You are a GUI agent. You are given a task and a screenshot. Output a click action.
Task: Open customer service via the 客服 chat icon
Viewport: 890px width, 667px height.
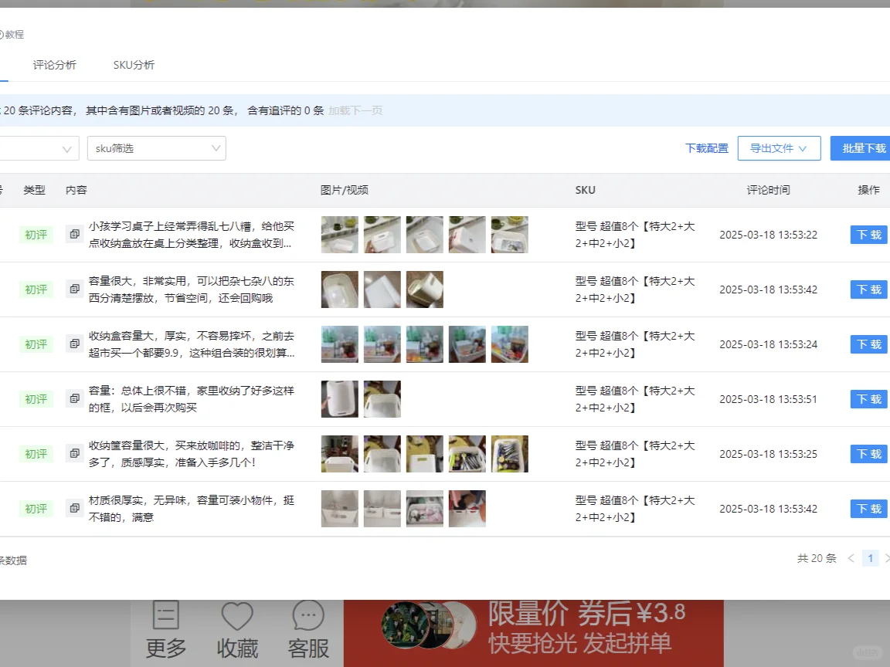coord(307,616)
